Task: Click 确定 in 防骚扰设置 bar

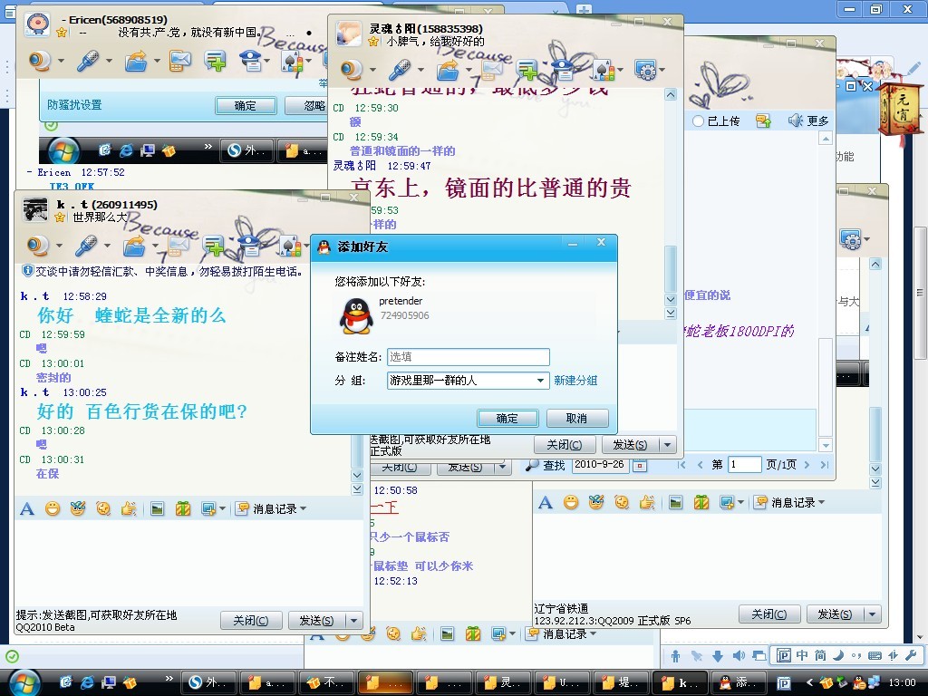Action: pyautogui.click(x=246, y=105)
